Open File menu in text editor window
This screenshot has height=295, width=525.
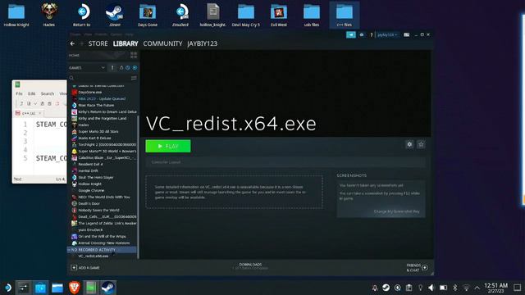(x=19, y=93)
